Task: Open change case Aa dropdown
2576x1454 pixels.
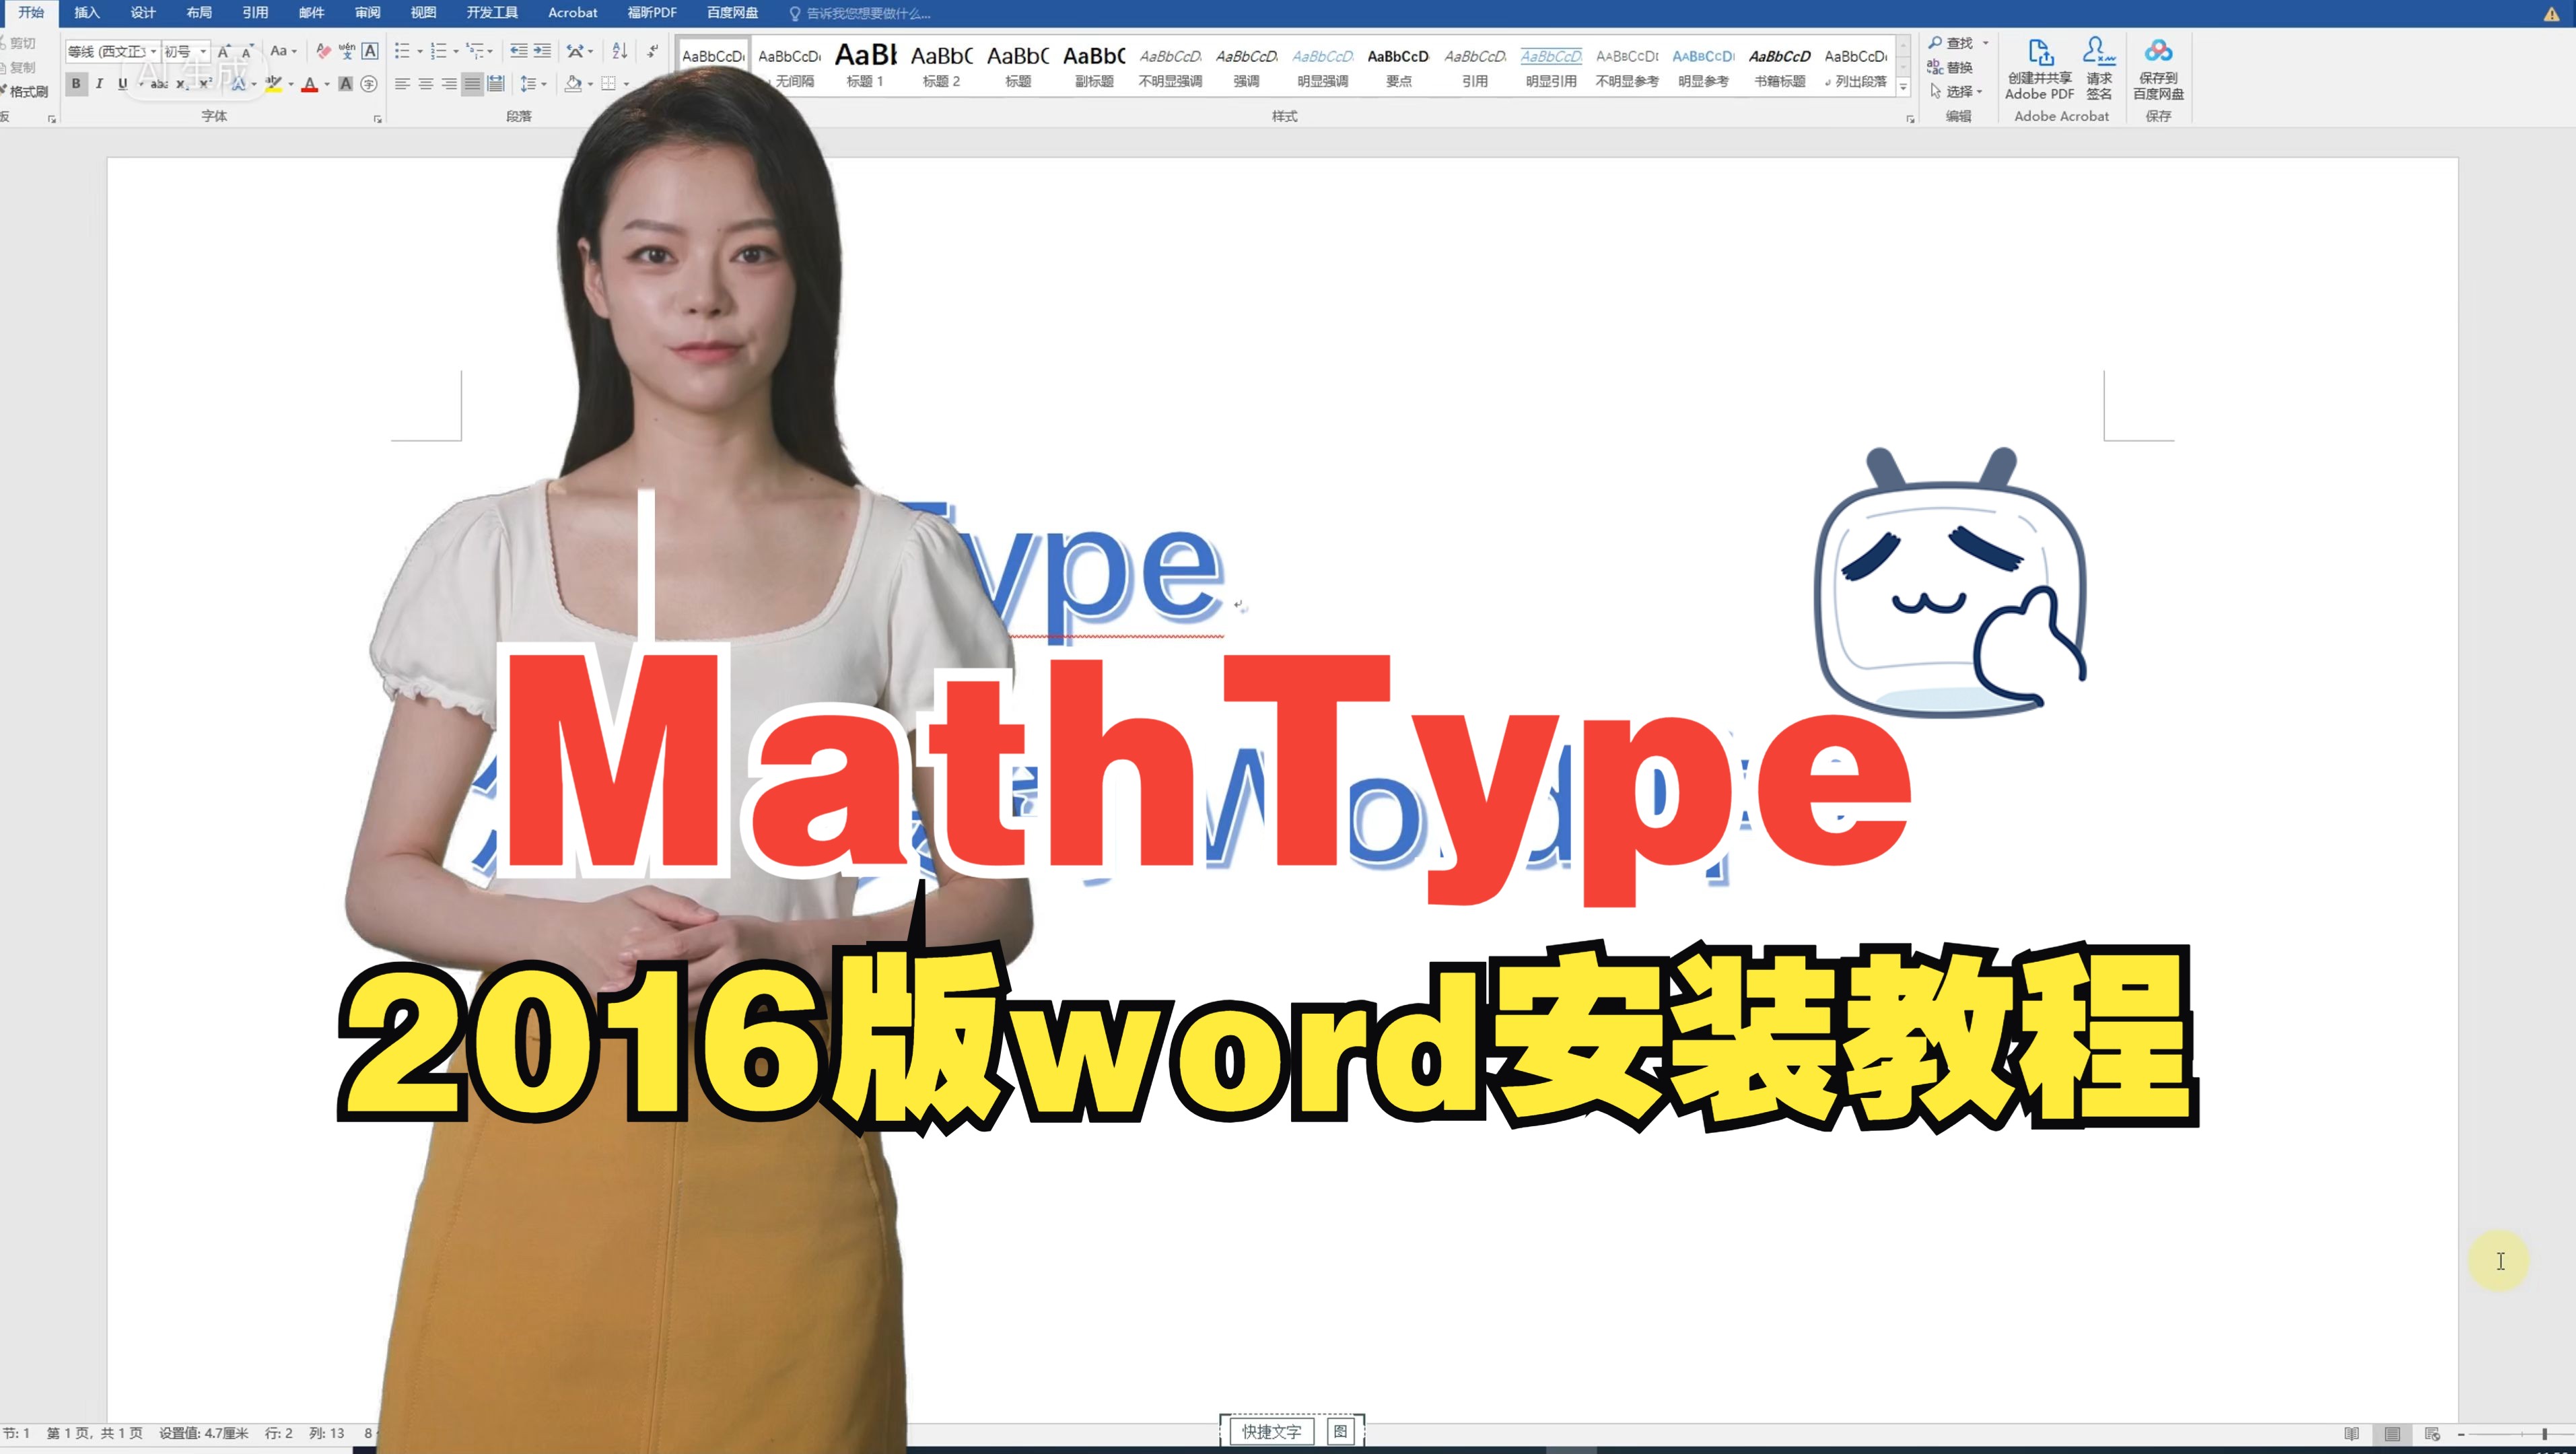Action: coord(284,51)
